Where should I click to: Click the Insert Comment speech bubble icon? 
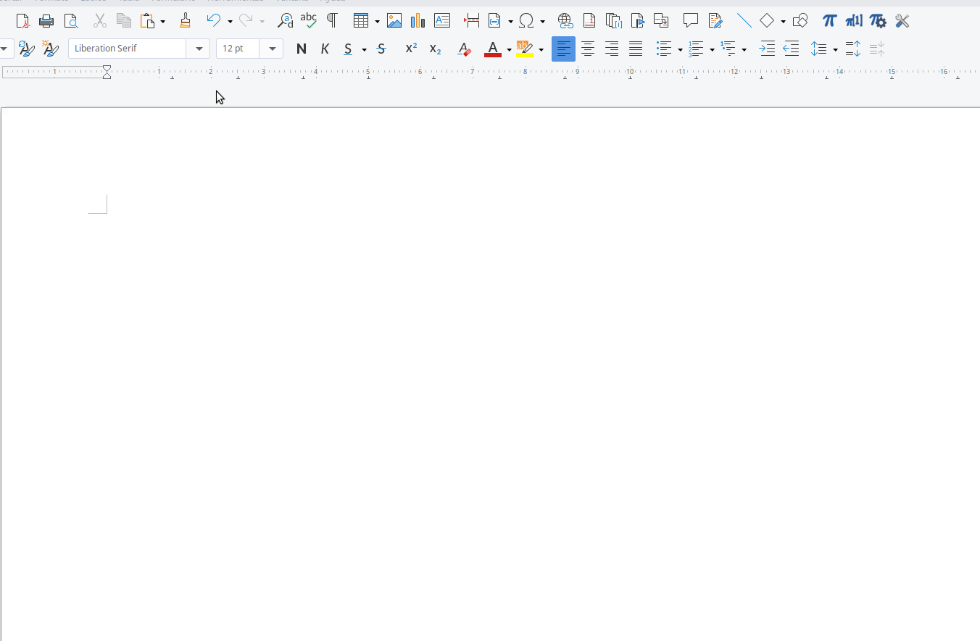691,21
